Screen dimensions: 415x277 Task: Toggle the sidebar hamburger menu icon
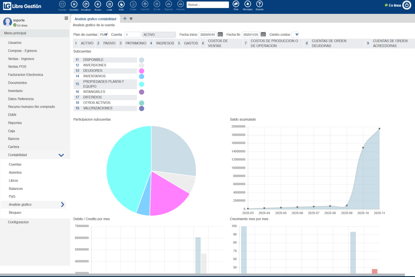[66, 18]
